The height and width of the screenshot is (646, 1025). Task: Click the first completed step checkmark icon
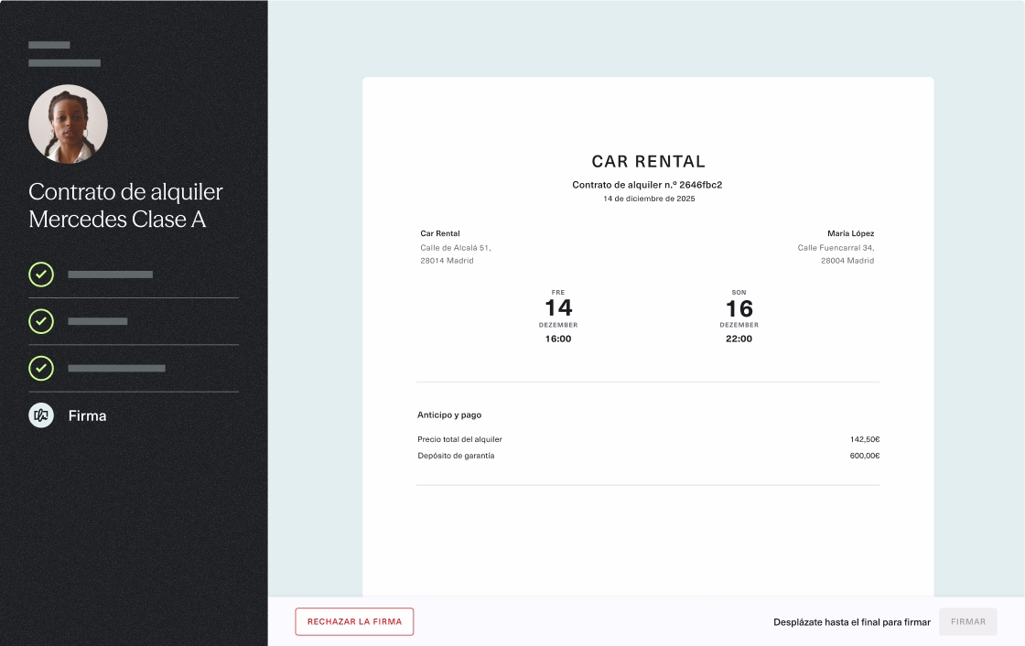(41, 275)
